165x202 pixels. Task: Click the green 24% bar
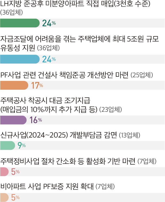pos(20,23)
